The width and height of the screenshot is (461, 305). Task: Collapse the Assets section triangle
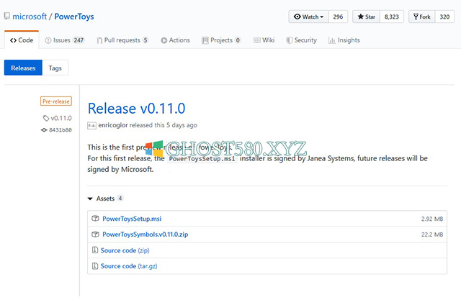click(90, 199)
